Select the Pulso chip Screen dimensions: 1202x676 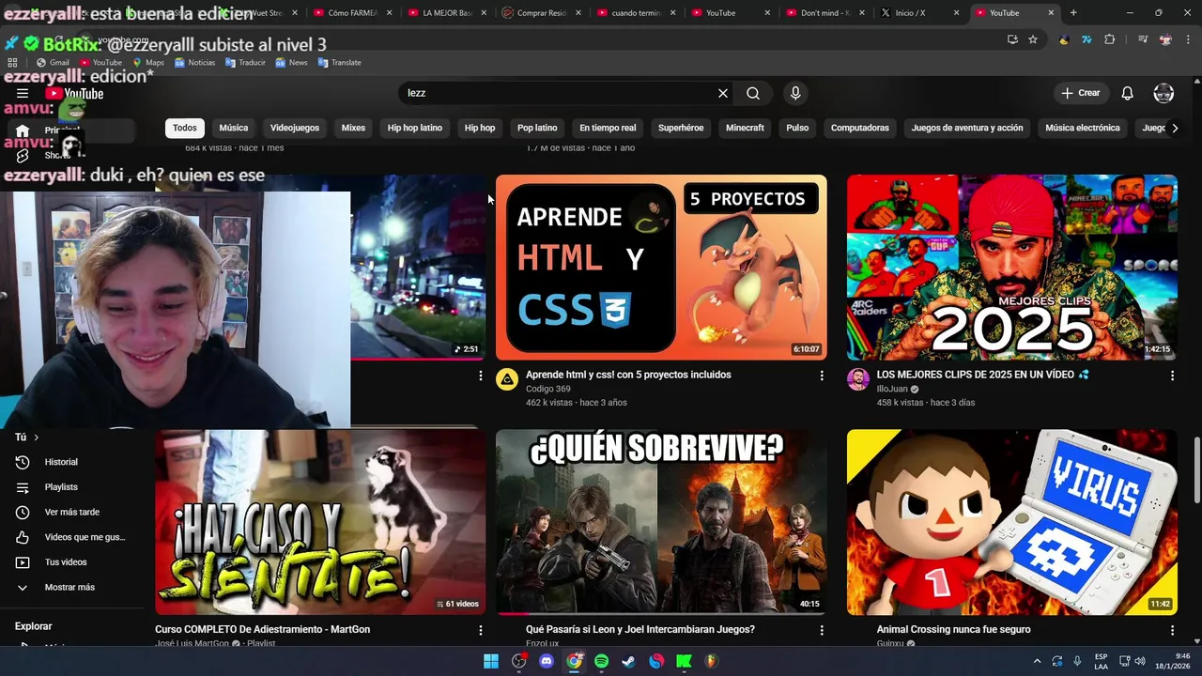(x=797, y=128)
